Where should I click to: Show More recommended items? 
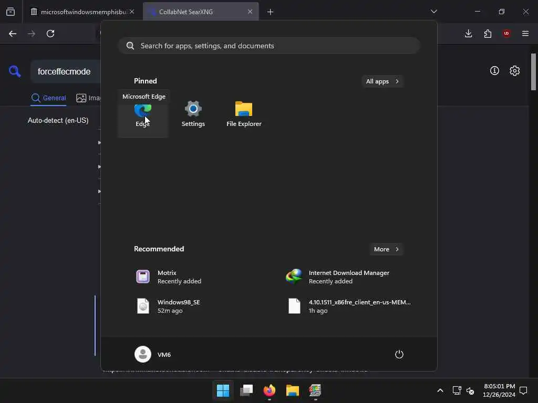click(386, 249)
